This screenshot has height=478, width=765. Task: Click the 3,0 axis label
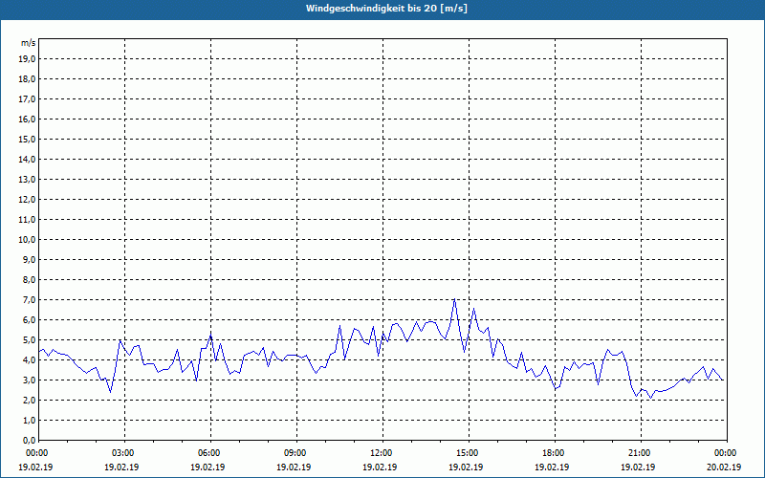pos(30,380)
